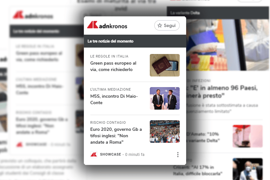
Task: Click the blurred La variante Delta header bar
Action: (x=218, y=13)
